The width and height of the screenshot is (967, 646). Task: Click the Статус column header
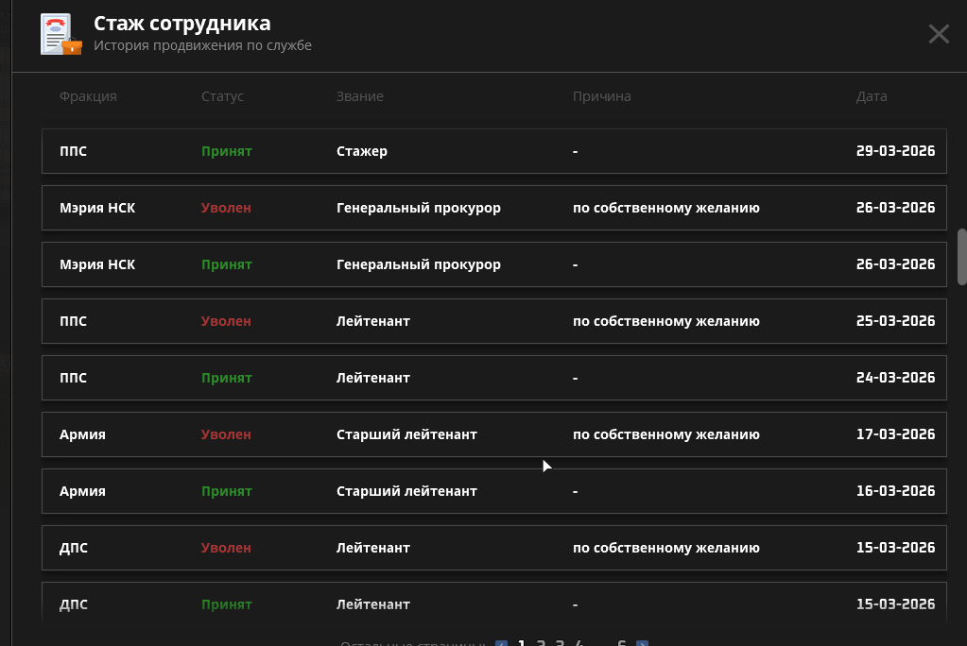point(222,96)
